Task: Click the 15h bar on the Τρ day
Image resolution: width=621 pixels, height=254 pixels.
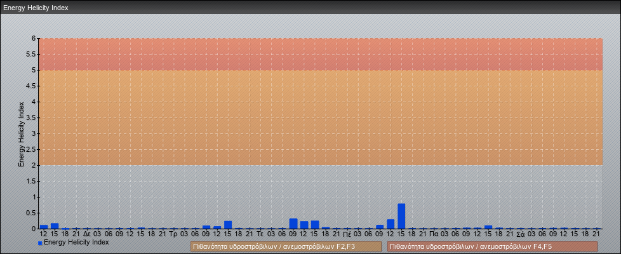Action: click(x=228, y=225)
